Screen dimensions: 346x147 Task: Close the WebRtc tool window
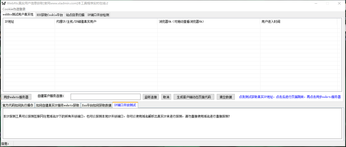339,3
